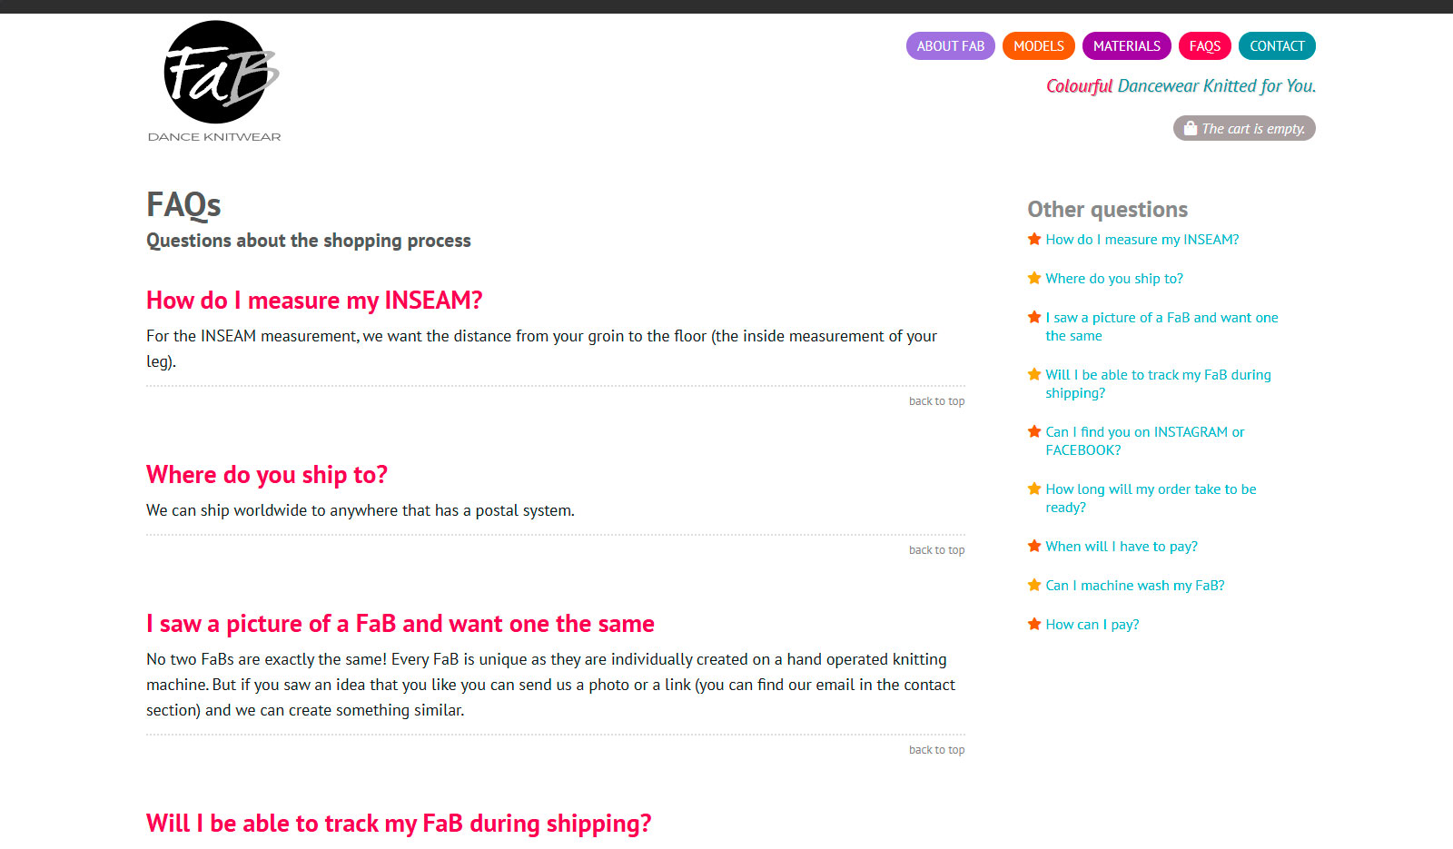Click star icon beside 'How can I pay?'
The image size is (1453, 849).
pos(1033,625)
